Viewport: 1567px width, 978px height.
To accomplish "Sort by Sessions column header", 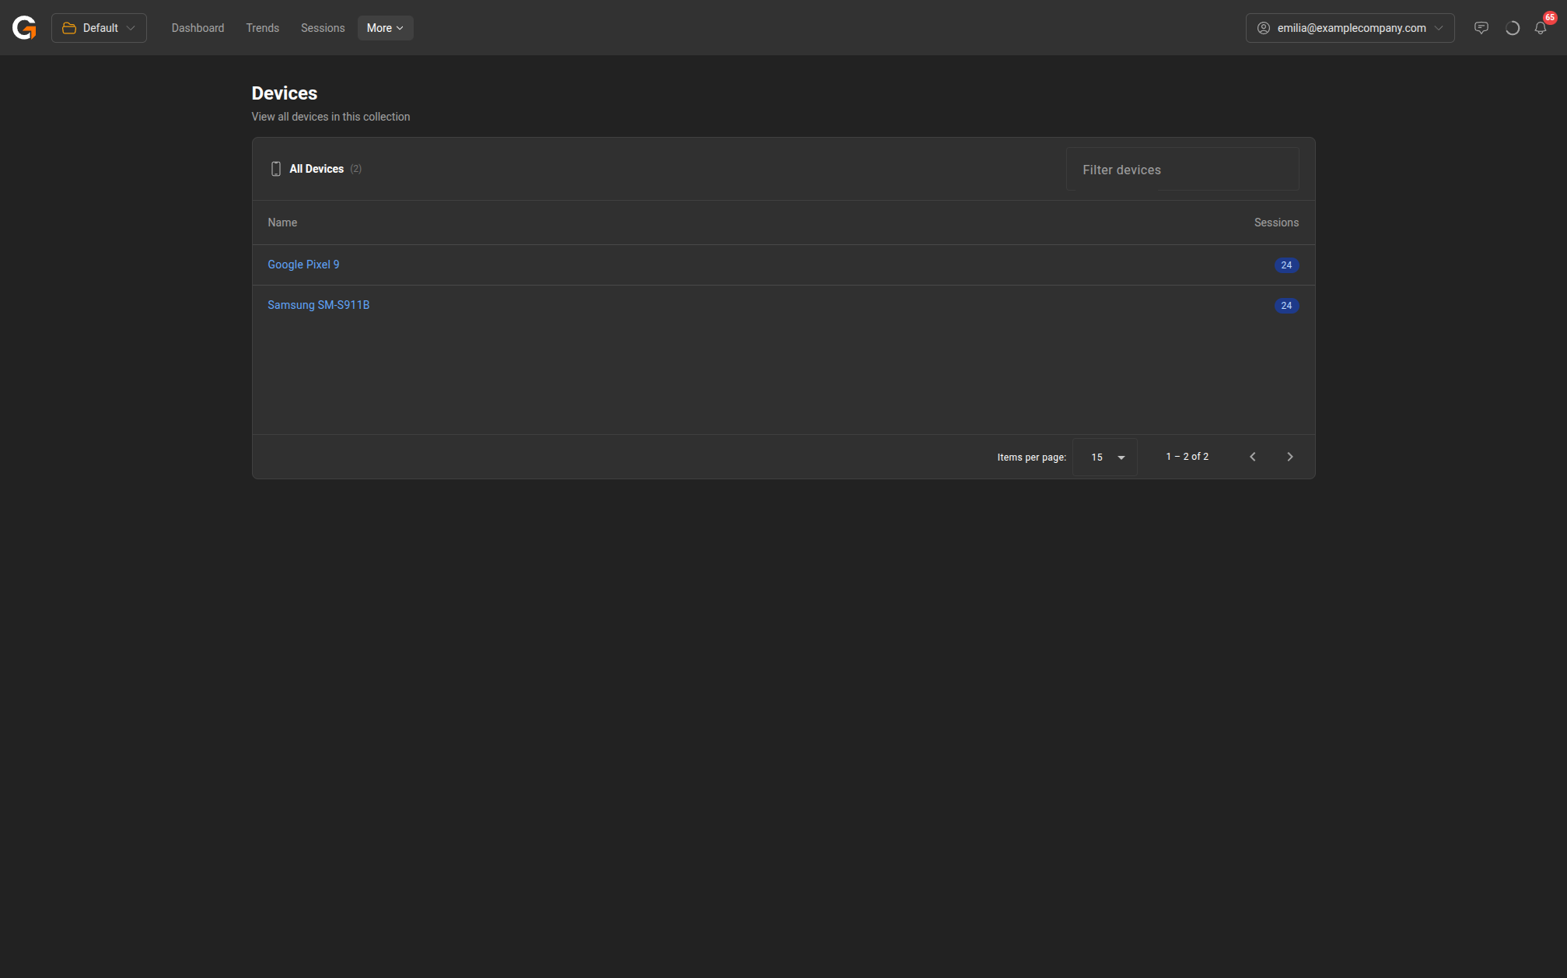I will (x=1276, y=223).
